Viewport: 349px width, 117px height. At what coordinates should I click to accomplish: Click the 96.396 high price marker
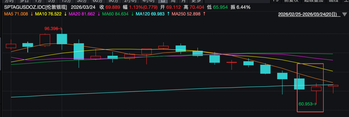click(x=51, y=29)
